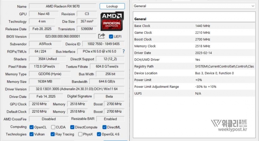259x141 pixels.
Task: Click the BIOS Version value field
Action: (62, 36)
